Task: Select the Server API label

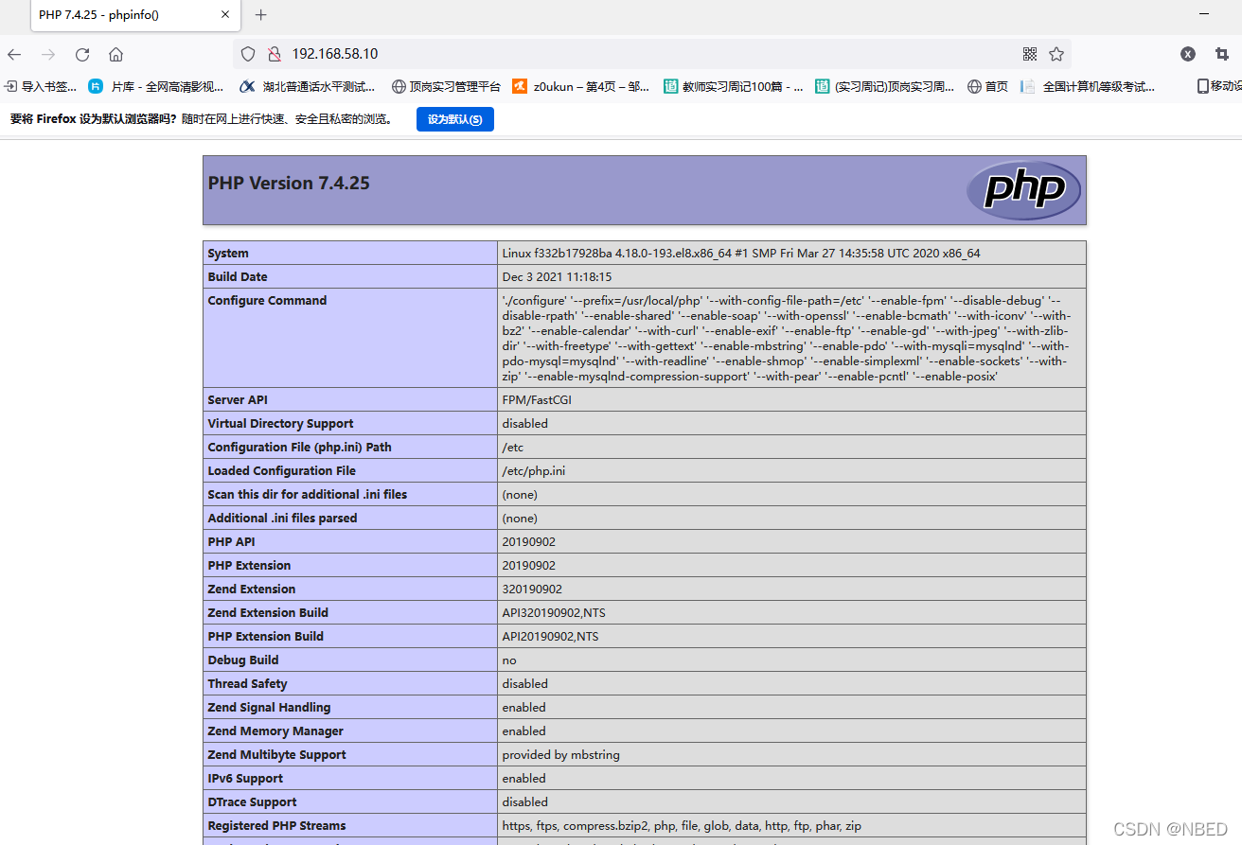Action: [239, 400]
